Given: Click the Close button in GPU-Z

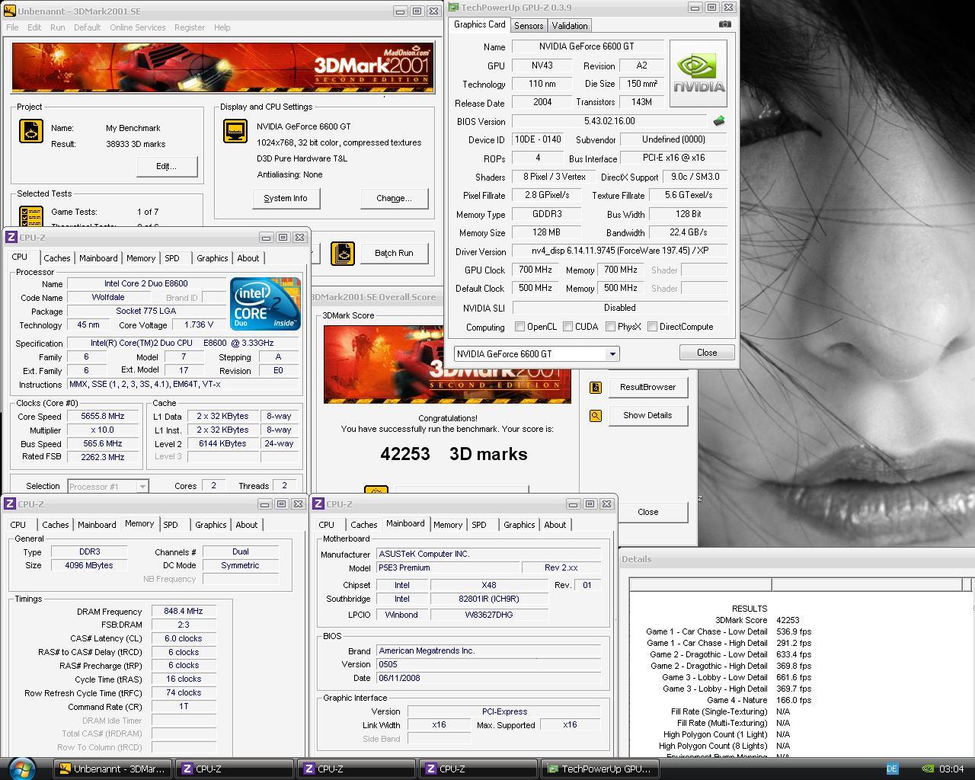Looking at the screenshot, I should click(707, 353).
